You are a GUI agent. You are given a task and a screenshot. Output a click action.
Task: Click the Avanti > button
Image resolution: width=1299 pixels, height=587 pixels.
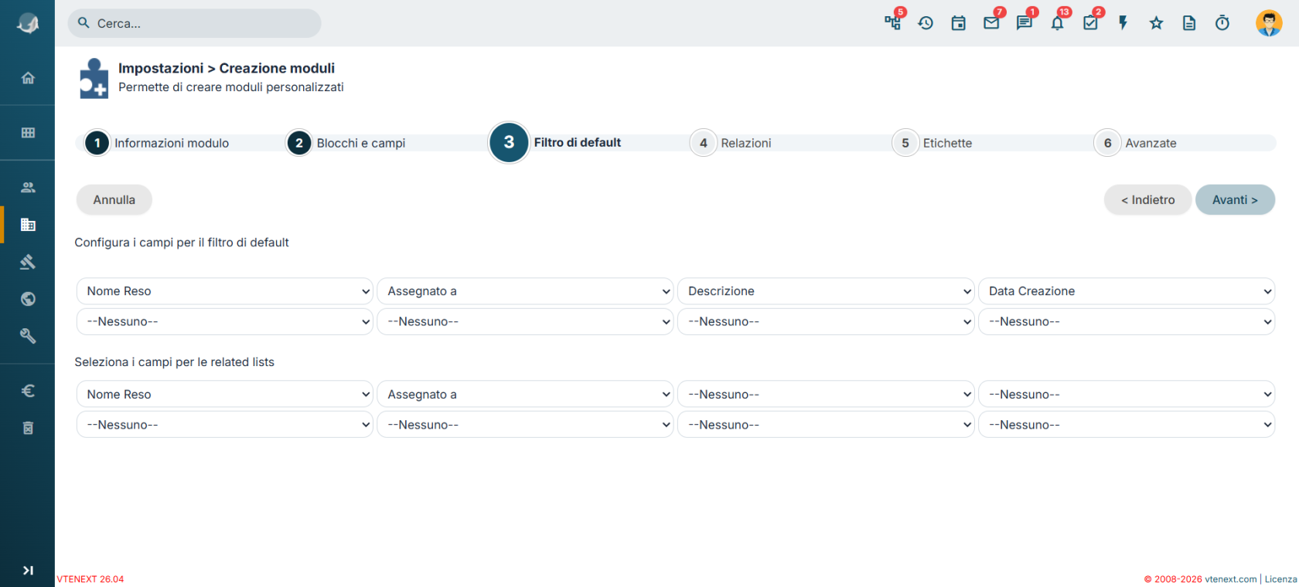tap(1235, 200)
